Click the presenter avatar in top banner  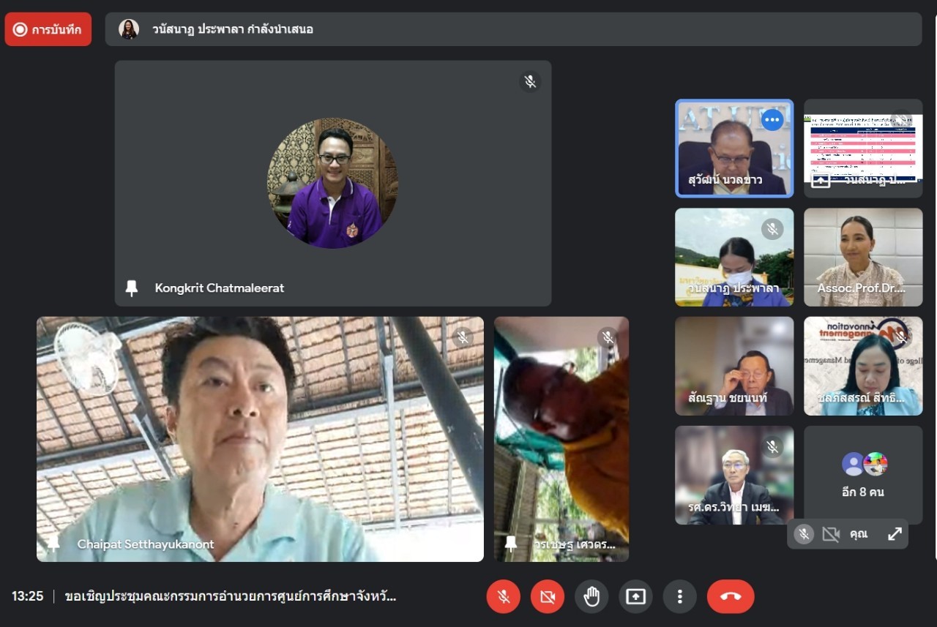pos(129,29)
